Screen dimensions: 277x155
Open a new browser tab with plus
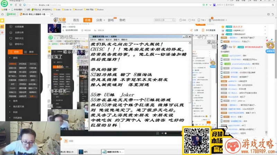52,14
